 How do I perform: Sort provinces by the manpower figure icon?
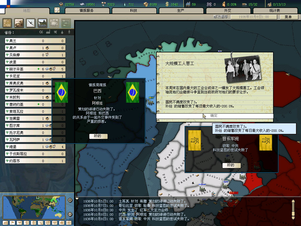[x=69, y=32]
